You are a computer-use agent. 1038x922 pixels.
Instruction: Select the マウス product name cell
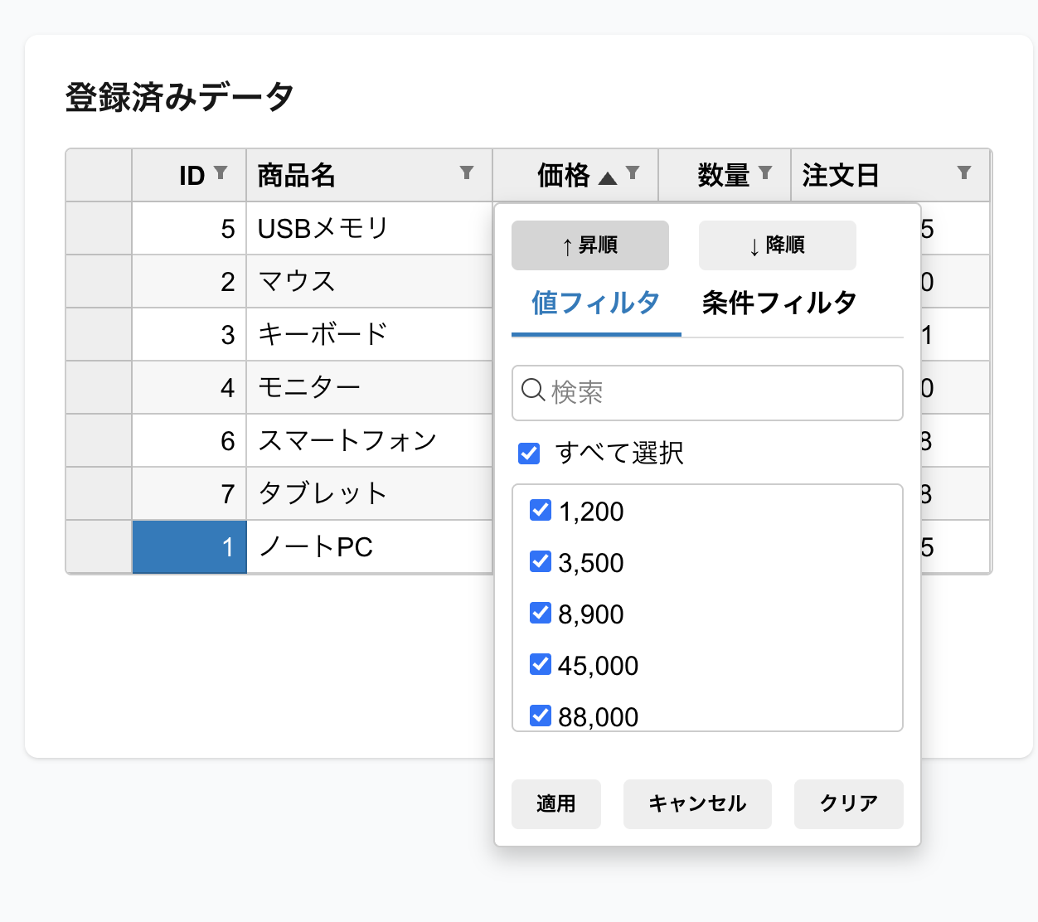369,282
